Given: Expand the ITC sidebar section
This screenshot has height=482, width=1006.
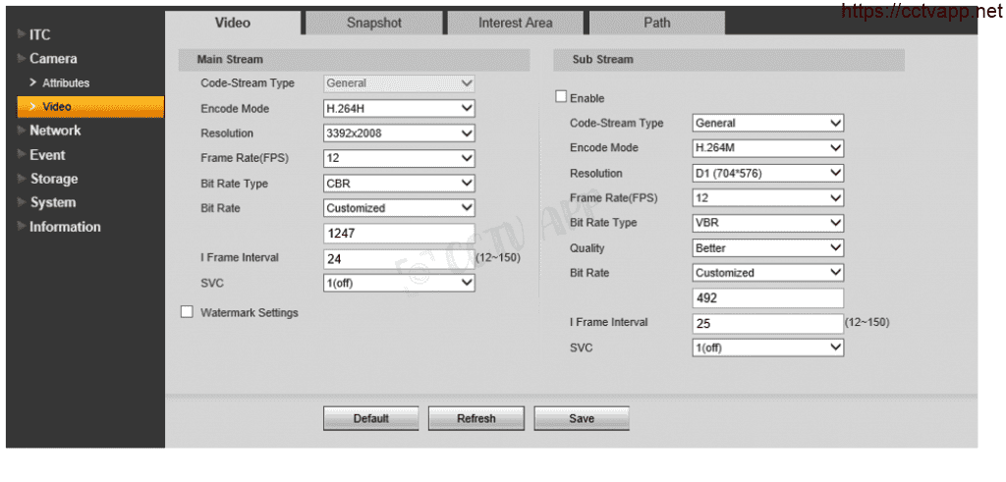Looking at the screenshot, I should [39, 35].
